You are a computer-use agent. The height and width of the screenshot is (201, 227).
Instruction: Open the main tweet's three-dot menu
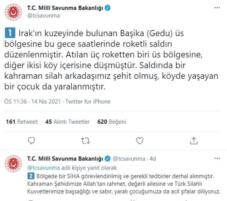pos(217,8)
